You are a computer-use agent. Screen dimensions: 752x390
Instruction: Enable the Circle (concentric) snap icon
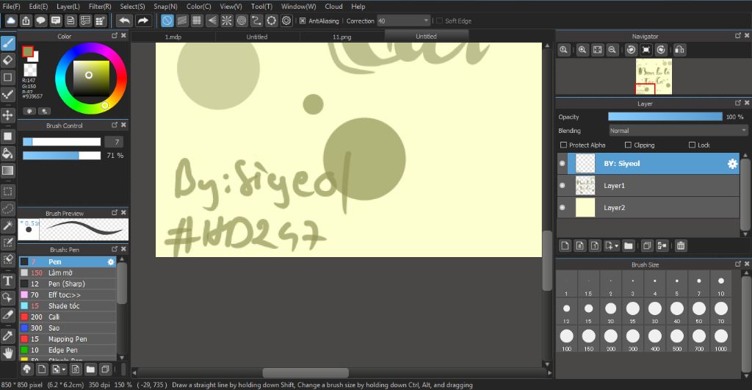coord(242,21)
